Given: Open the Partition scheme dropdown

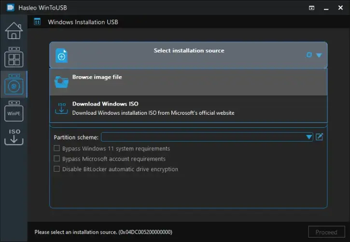Looking at the screenshot, I should pyautogui.click(x=207, y=137).
